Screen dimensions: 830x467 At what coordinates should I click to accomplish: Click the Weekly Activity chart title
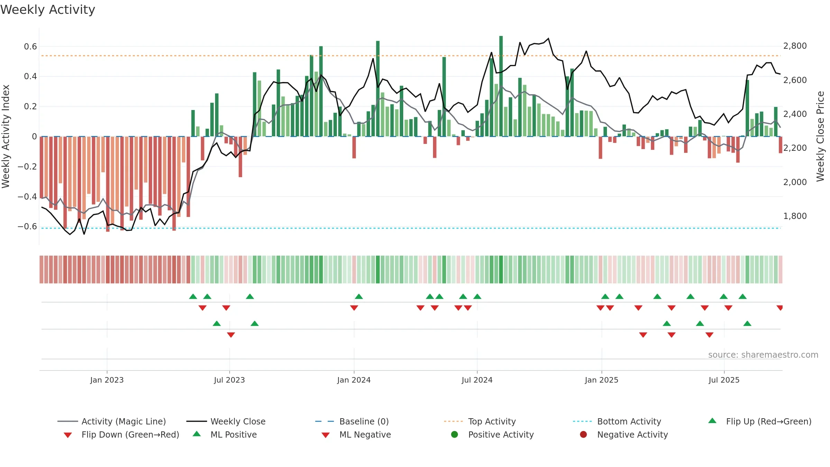[48, 10]
